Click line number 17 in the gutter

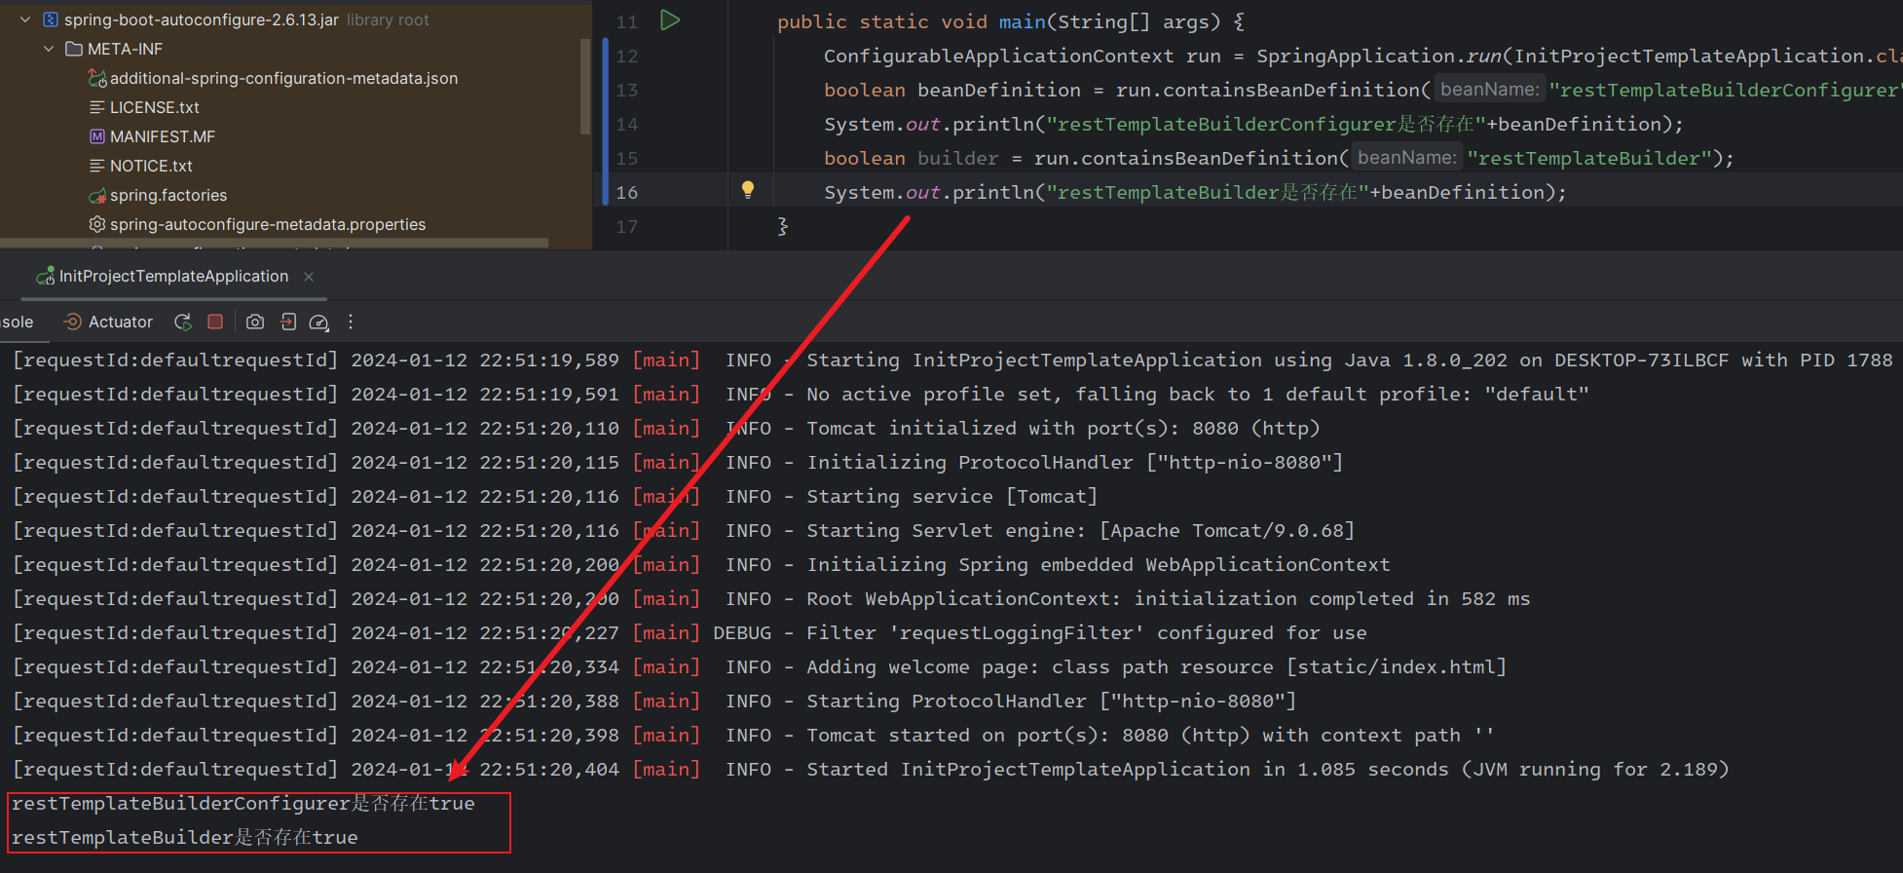click(626, 226)
